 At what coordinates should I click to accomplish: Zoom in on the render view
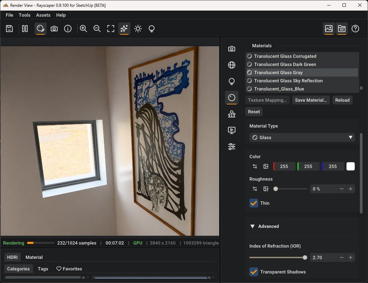(83, 29)
